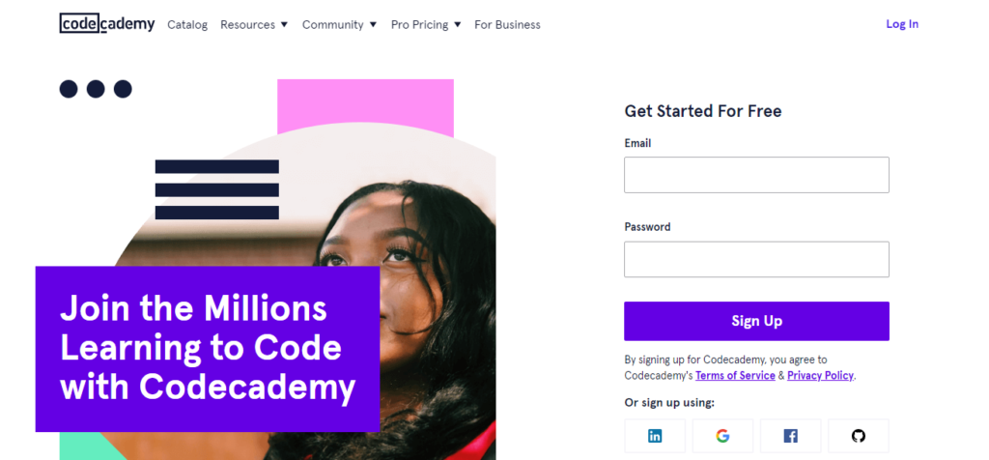Click the Log In link

pos(902,24)
